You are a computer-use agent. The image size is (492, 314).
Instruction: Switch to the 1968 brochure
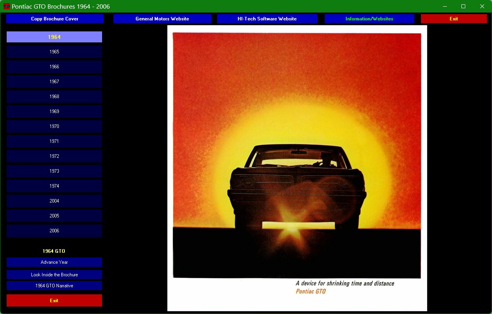54,97
